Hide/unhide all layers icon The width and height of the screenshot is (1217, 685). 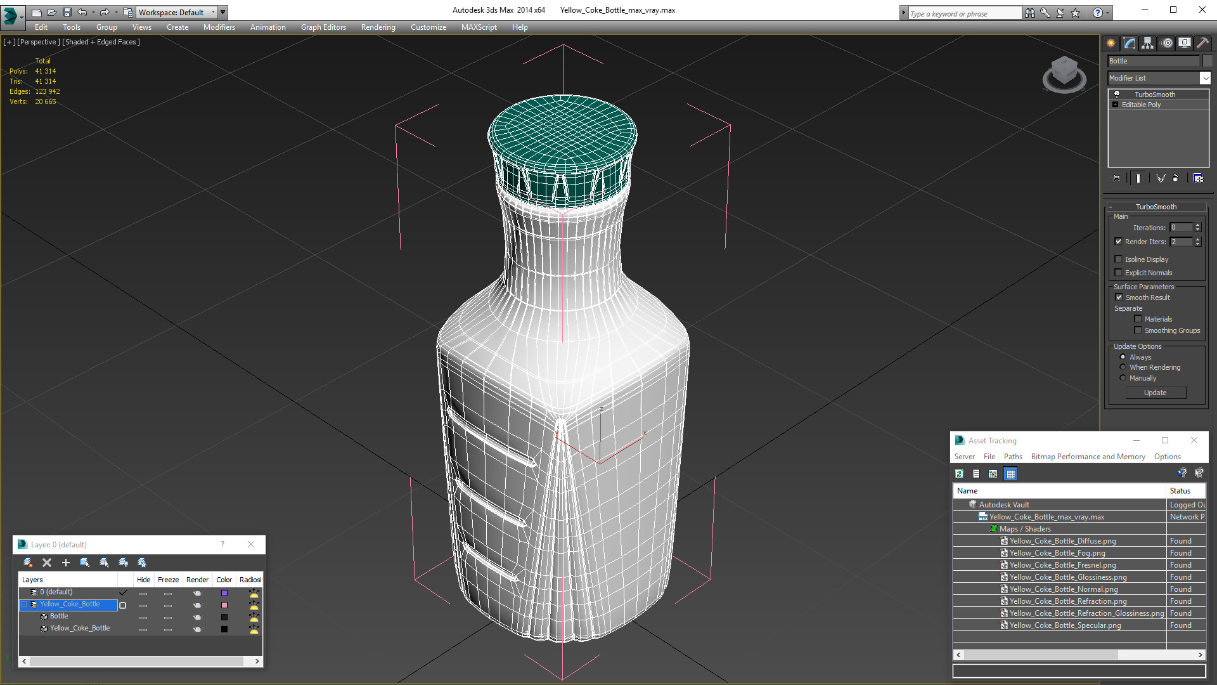pos(123,563)
